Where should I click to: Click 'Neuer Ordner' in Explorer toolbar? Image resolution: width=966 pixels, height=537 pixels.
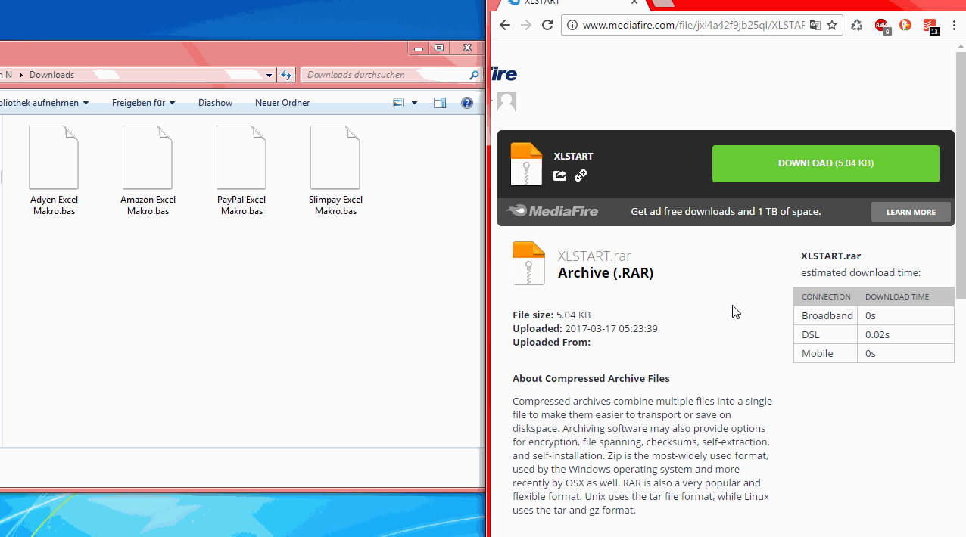(282, 103)
